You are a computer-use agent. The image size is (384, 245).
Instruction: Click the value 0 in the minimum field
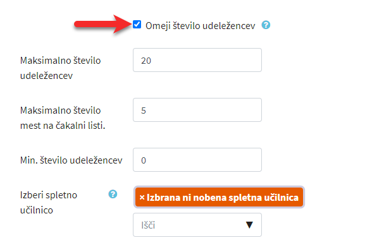(144, 160)
